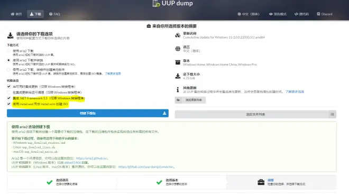Click the globe icon beside 语言
Image resolution: width=349 pixels, height=194 pixels.
pos(178,49)
